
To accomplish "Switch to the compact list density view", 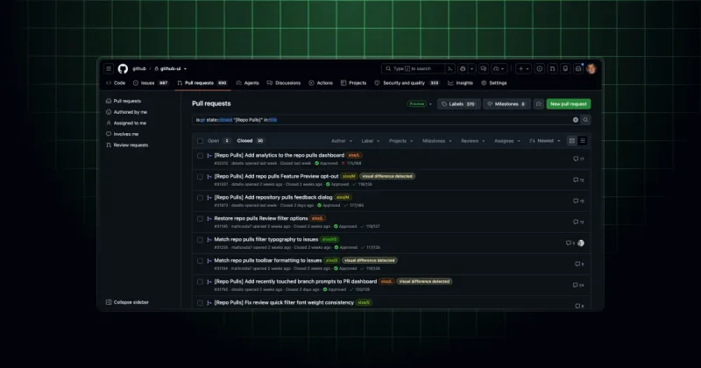I will coord(583,141).
